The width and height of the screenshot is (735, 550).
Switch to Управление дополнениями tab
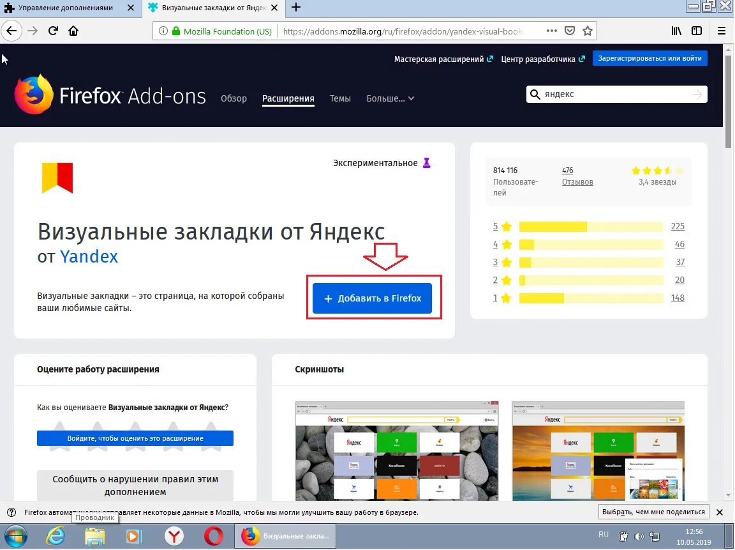click(x=65, y=8)
